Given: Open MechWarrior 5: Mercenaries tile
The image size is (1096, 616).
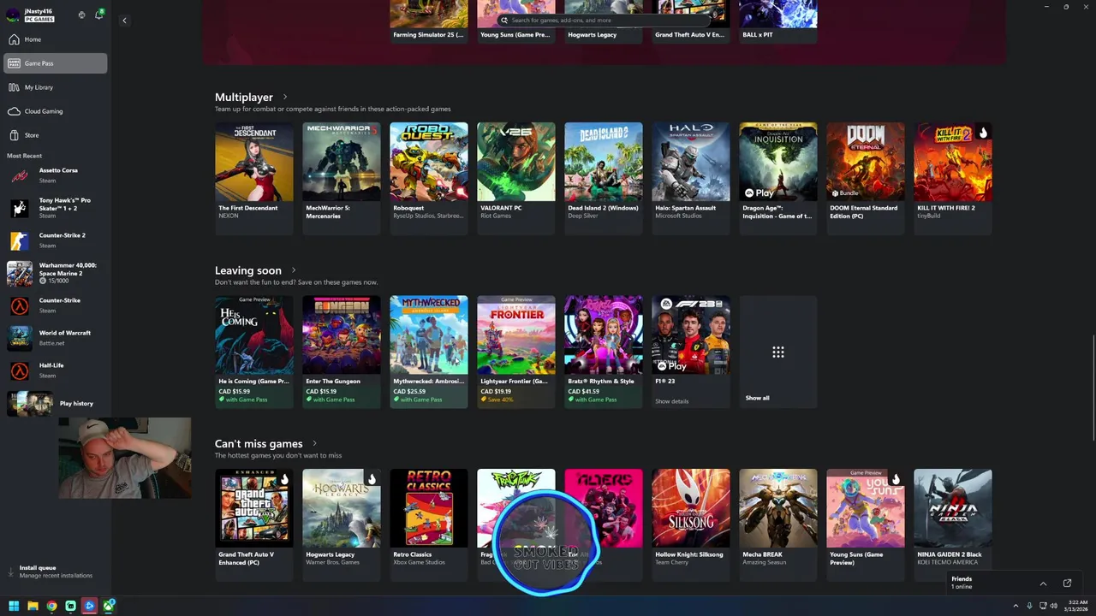Looking at the screenshot, I should pyautogui.click(x=341, y=178).
